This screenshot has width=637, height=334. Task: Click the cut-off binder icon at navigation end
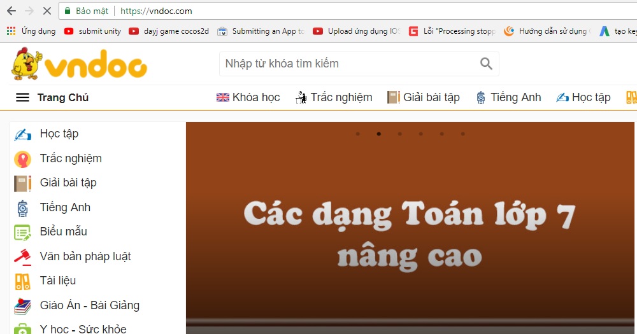631,97
